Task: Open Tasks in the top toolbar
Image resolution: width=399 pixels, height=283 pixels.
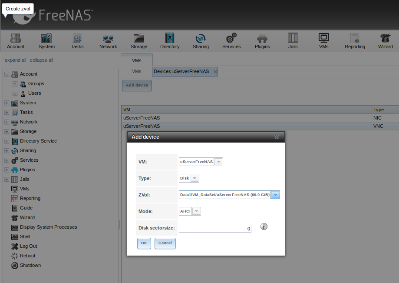Action: (x=77, y=41)
